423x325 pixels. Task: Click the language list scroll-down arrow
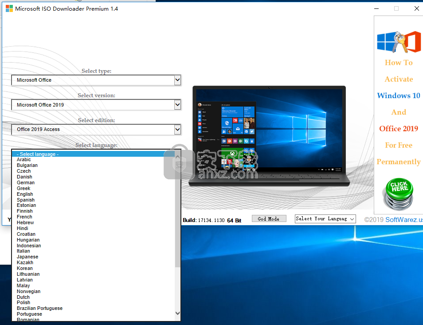(x=177, y=313)
